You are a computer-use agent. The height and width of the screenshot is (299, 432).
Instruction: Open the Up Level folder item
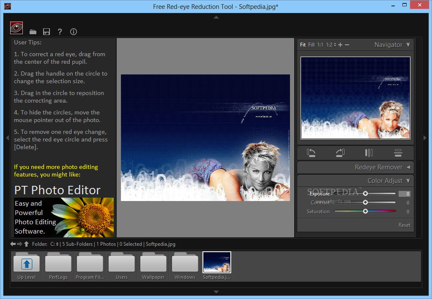pyautogui.click(x=27, y=266)
